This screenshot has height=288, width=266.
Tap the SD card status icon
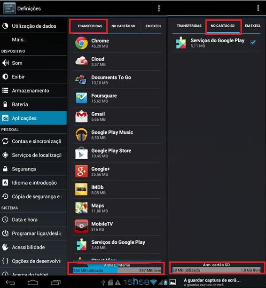point(110,282)
